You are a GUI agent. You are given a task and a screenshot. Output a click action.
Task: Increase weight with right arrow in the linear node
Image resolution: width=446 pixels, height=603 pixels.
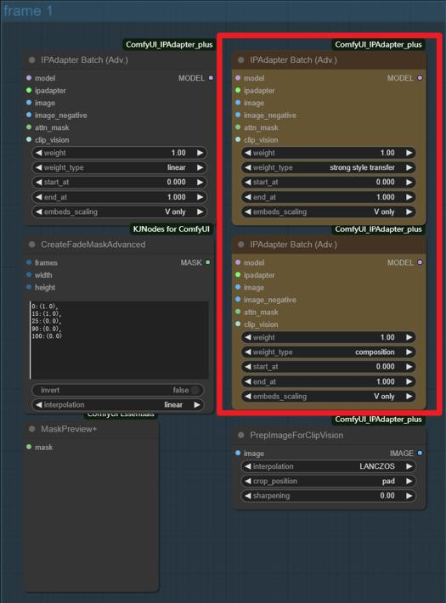click(x=200, y=153)
